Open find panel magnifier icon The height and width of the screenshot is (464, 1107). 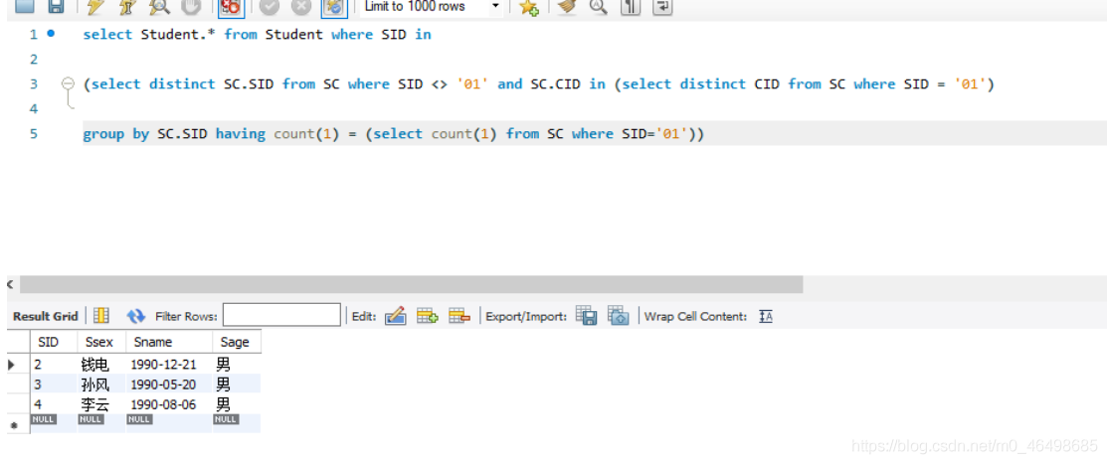(598, 6)
